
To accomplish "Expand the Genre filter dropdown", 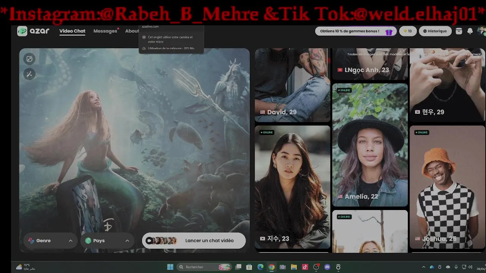I will pyautogui.click(x=50, y=241).
